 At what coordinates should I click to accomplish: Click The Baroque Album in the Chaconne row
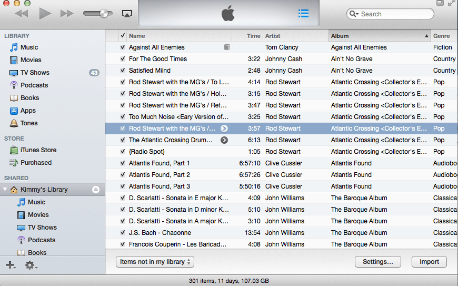pos(359,233)
